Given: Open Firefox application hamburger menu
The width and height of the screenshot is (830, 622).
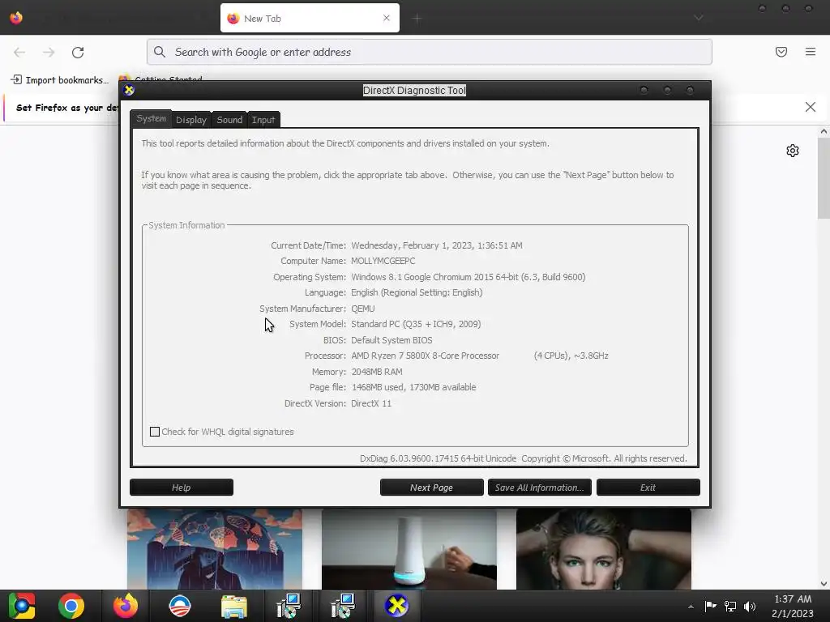Looking at the screenshot, I should [x=811, y=52].
